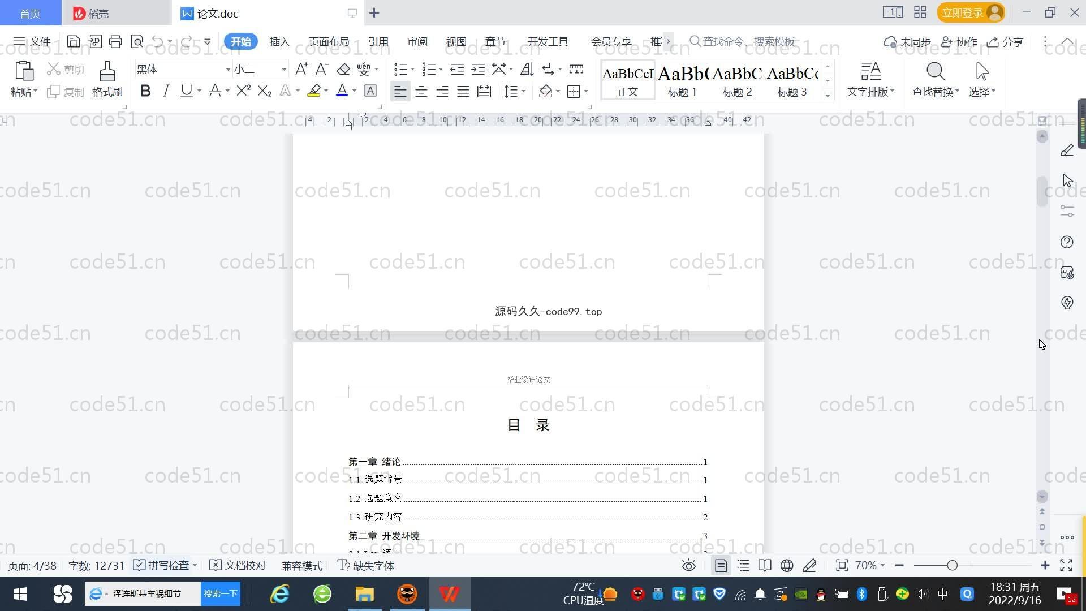Apply Subscript formatting
The height and width of the screenshot is (611, 1086).
coord(265,91)
